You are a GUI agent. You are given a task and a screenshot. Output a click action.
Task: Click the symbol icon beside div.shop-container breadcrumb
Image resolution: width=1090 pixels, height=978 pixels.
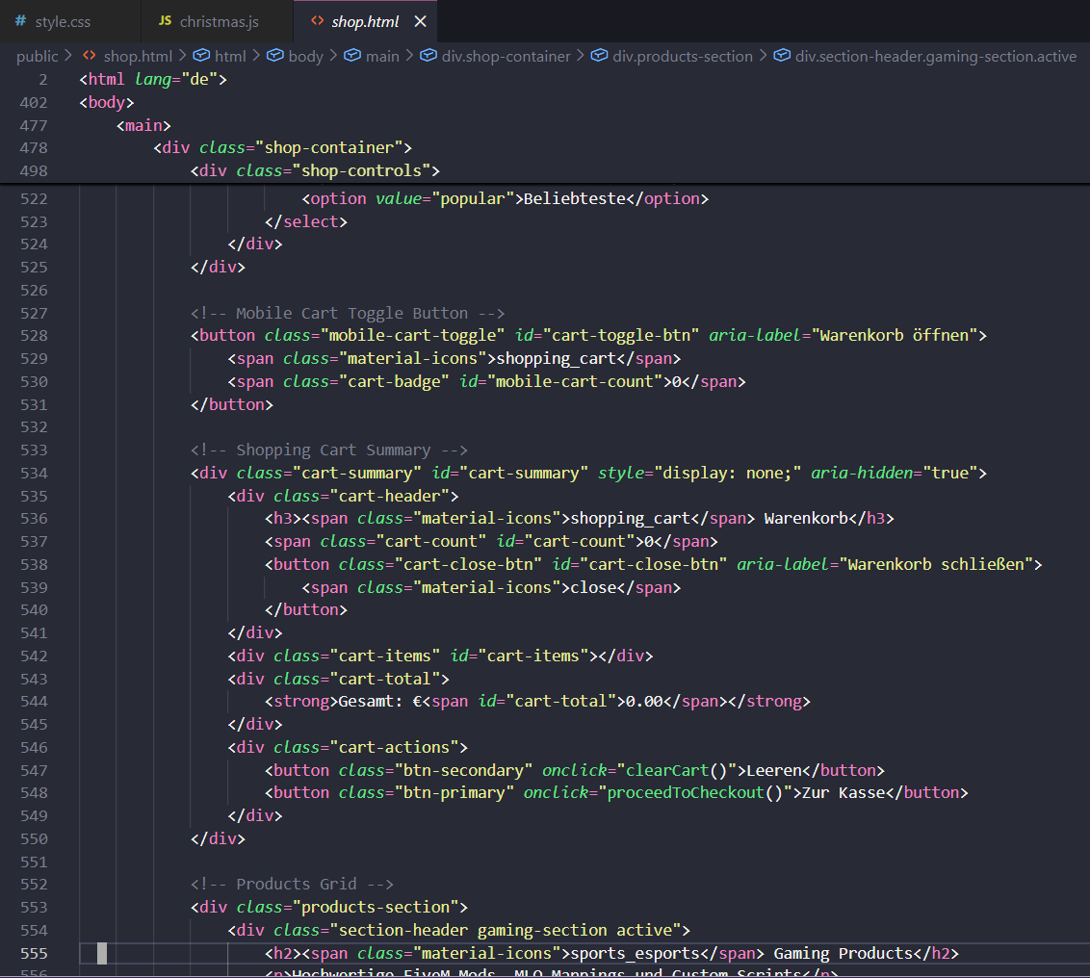tap(428, 56)
